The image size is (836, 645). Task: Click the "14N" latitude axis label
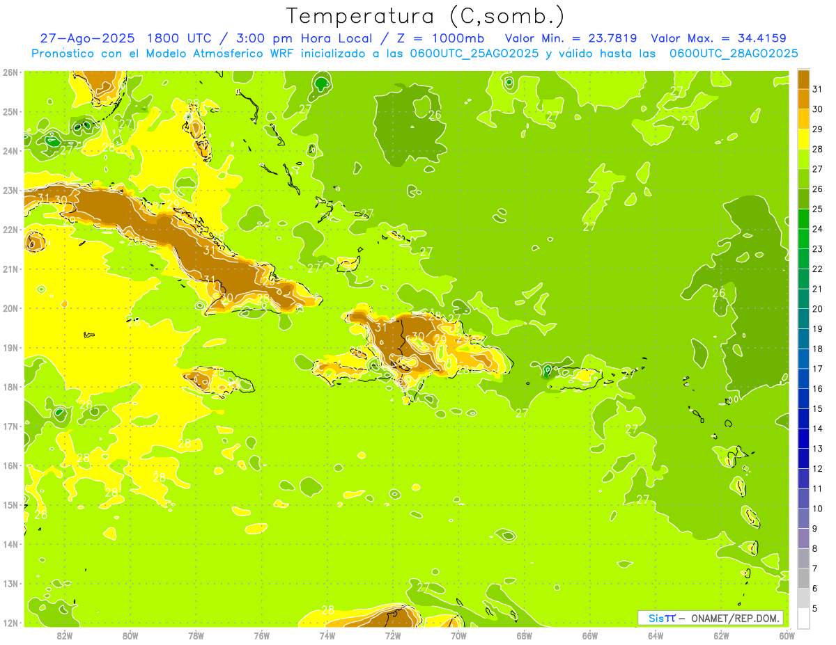[10, 544]
